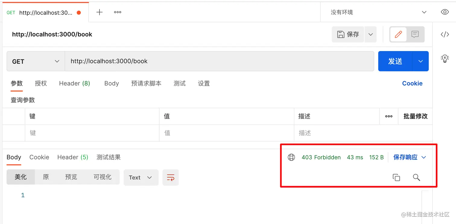Click the 403 Forbidden status text
Viewport: 456px width, 224px height.
coord(321,157)
